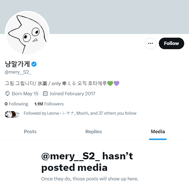Click the purple heart emoji in bio
This screenshot has height=188, width=189.
pyautogui.click(x=116, y=83)
